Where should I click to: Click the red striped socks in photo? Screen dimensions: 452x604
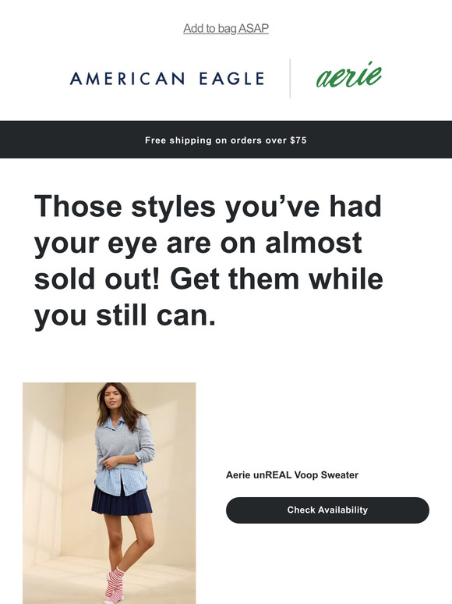point(115,585)
